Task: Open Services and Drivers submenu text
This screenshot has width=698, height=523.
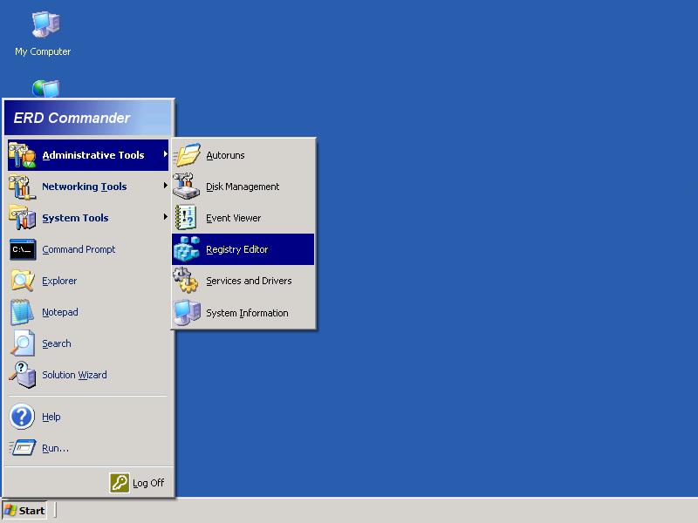Action: (x=249, y=281)
